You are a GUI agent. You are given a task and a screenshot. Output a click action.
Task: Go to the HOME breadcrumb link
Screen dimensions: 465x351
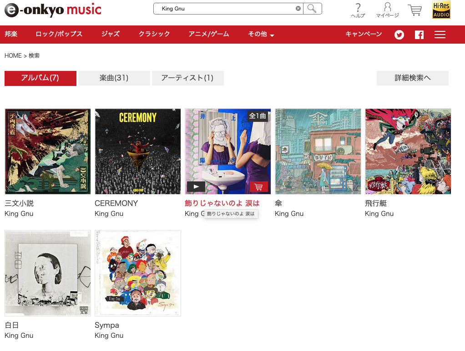tap(13, 56)
